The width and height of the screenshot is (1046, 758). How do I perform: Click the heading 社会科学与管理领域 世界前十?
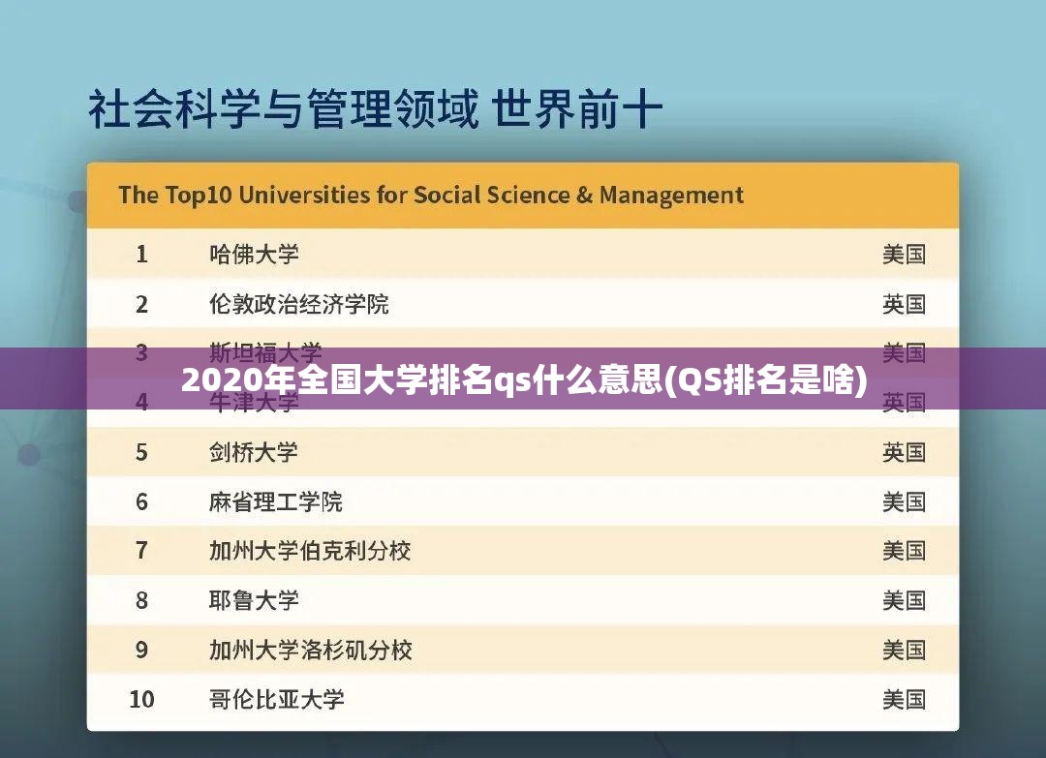pyautogui.click(x=376, y=110)
